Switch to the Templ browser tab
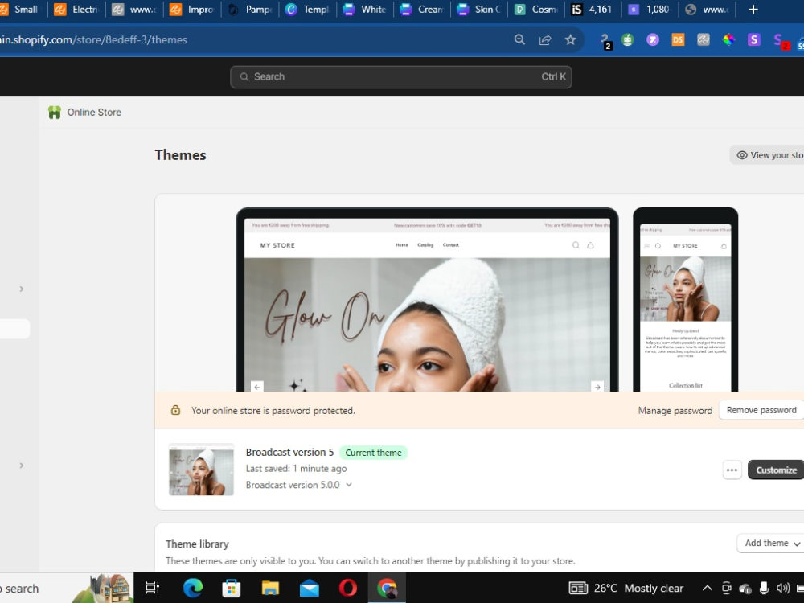804x603 pixels. point(307,9)
